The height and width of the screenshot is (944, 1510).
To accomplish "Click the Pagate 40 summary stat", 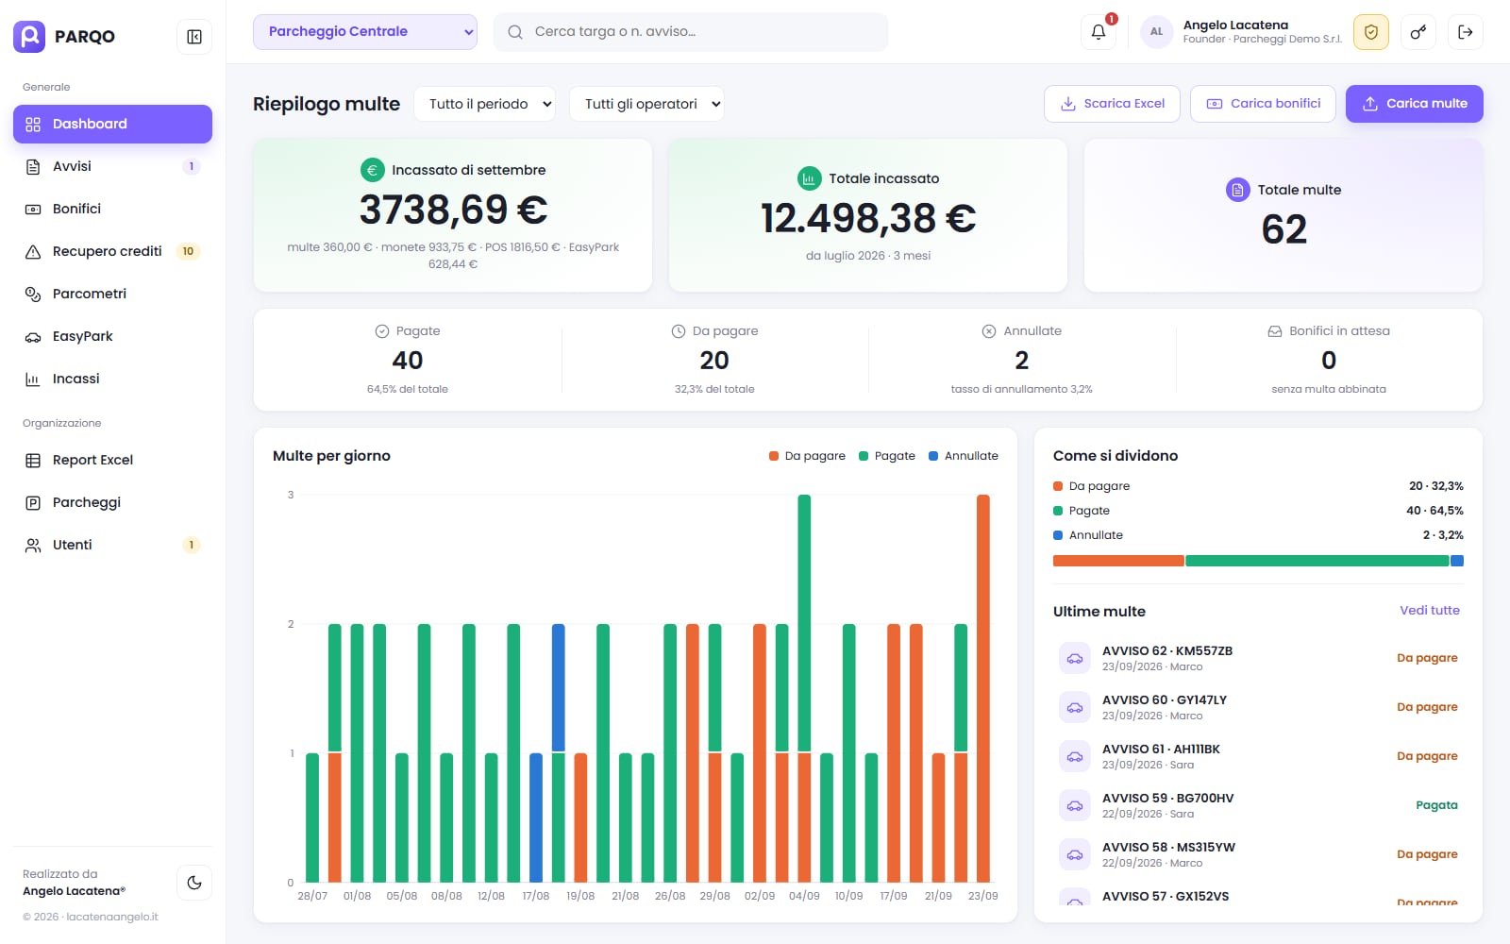I will (408, 360).
